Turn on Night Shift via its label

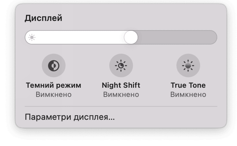121,85
